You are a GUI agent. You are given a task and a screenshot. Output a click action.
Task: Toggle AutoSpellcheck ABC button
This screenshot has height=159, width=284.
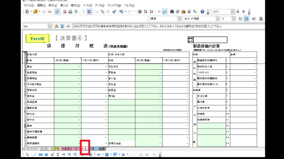[89, 12]
